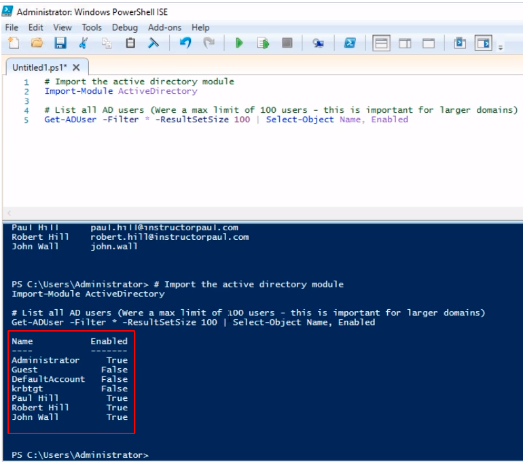Click the comment on line 1 of script
Viewport: 523px width, 462px height.
pos(139,82)
